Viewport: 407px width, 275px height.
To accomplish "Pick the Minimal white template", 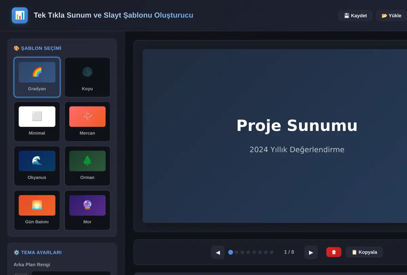I will coord(37,121).
